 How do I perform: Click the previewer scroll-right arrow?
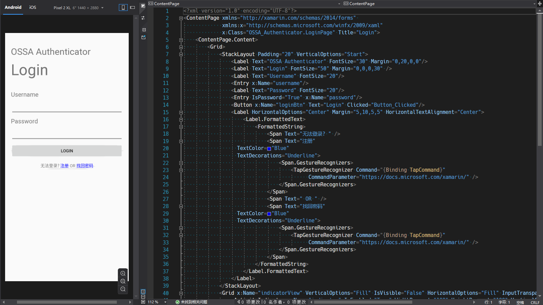(130, 302)
